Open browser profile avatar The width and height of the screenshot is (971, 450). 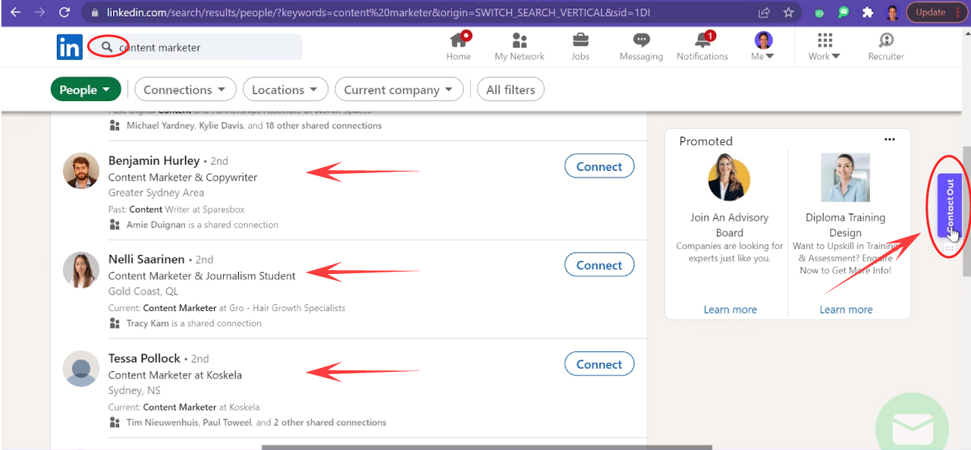893,12
